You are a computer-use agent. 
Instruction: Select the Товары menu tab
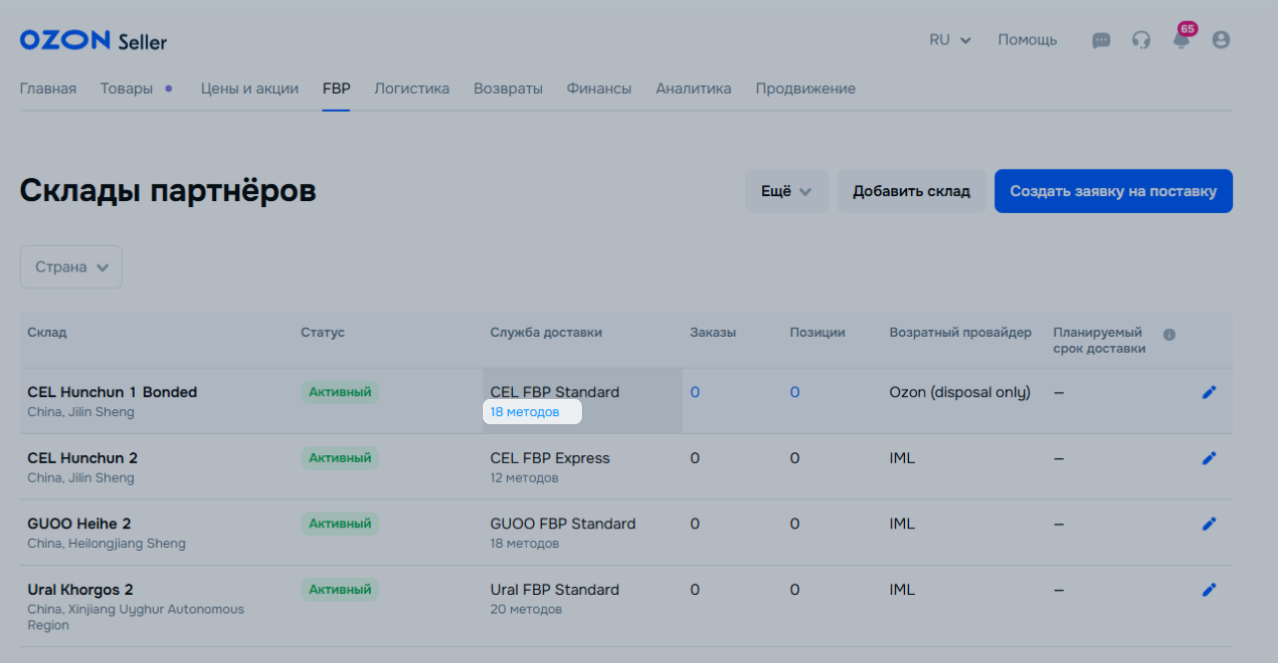(x=126, y=89)
